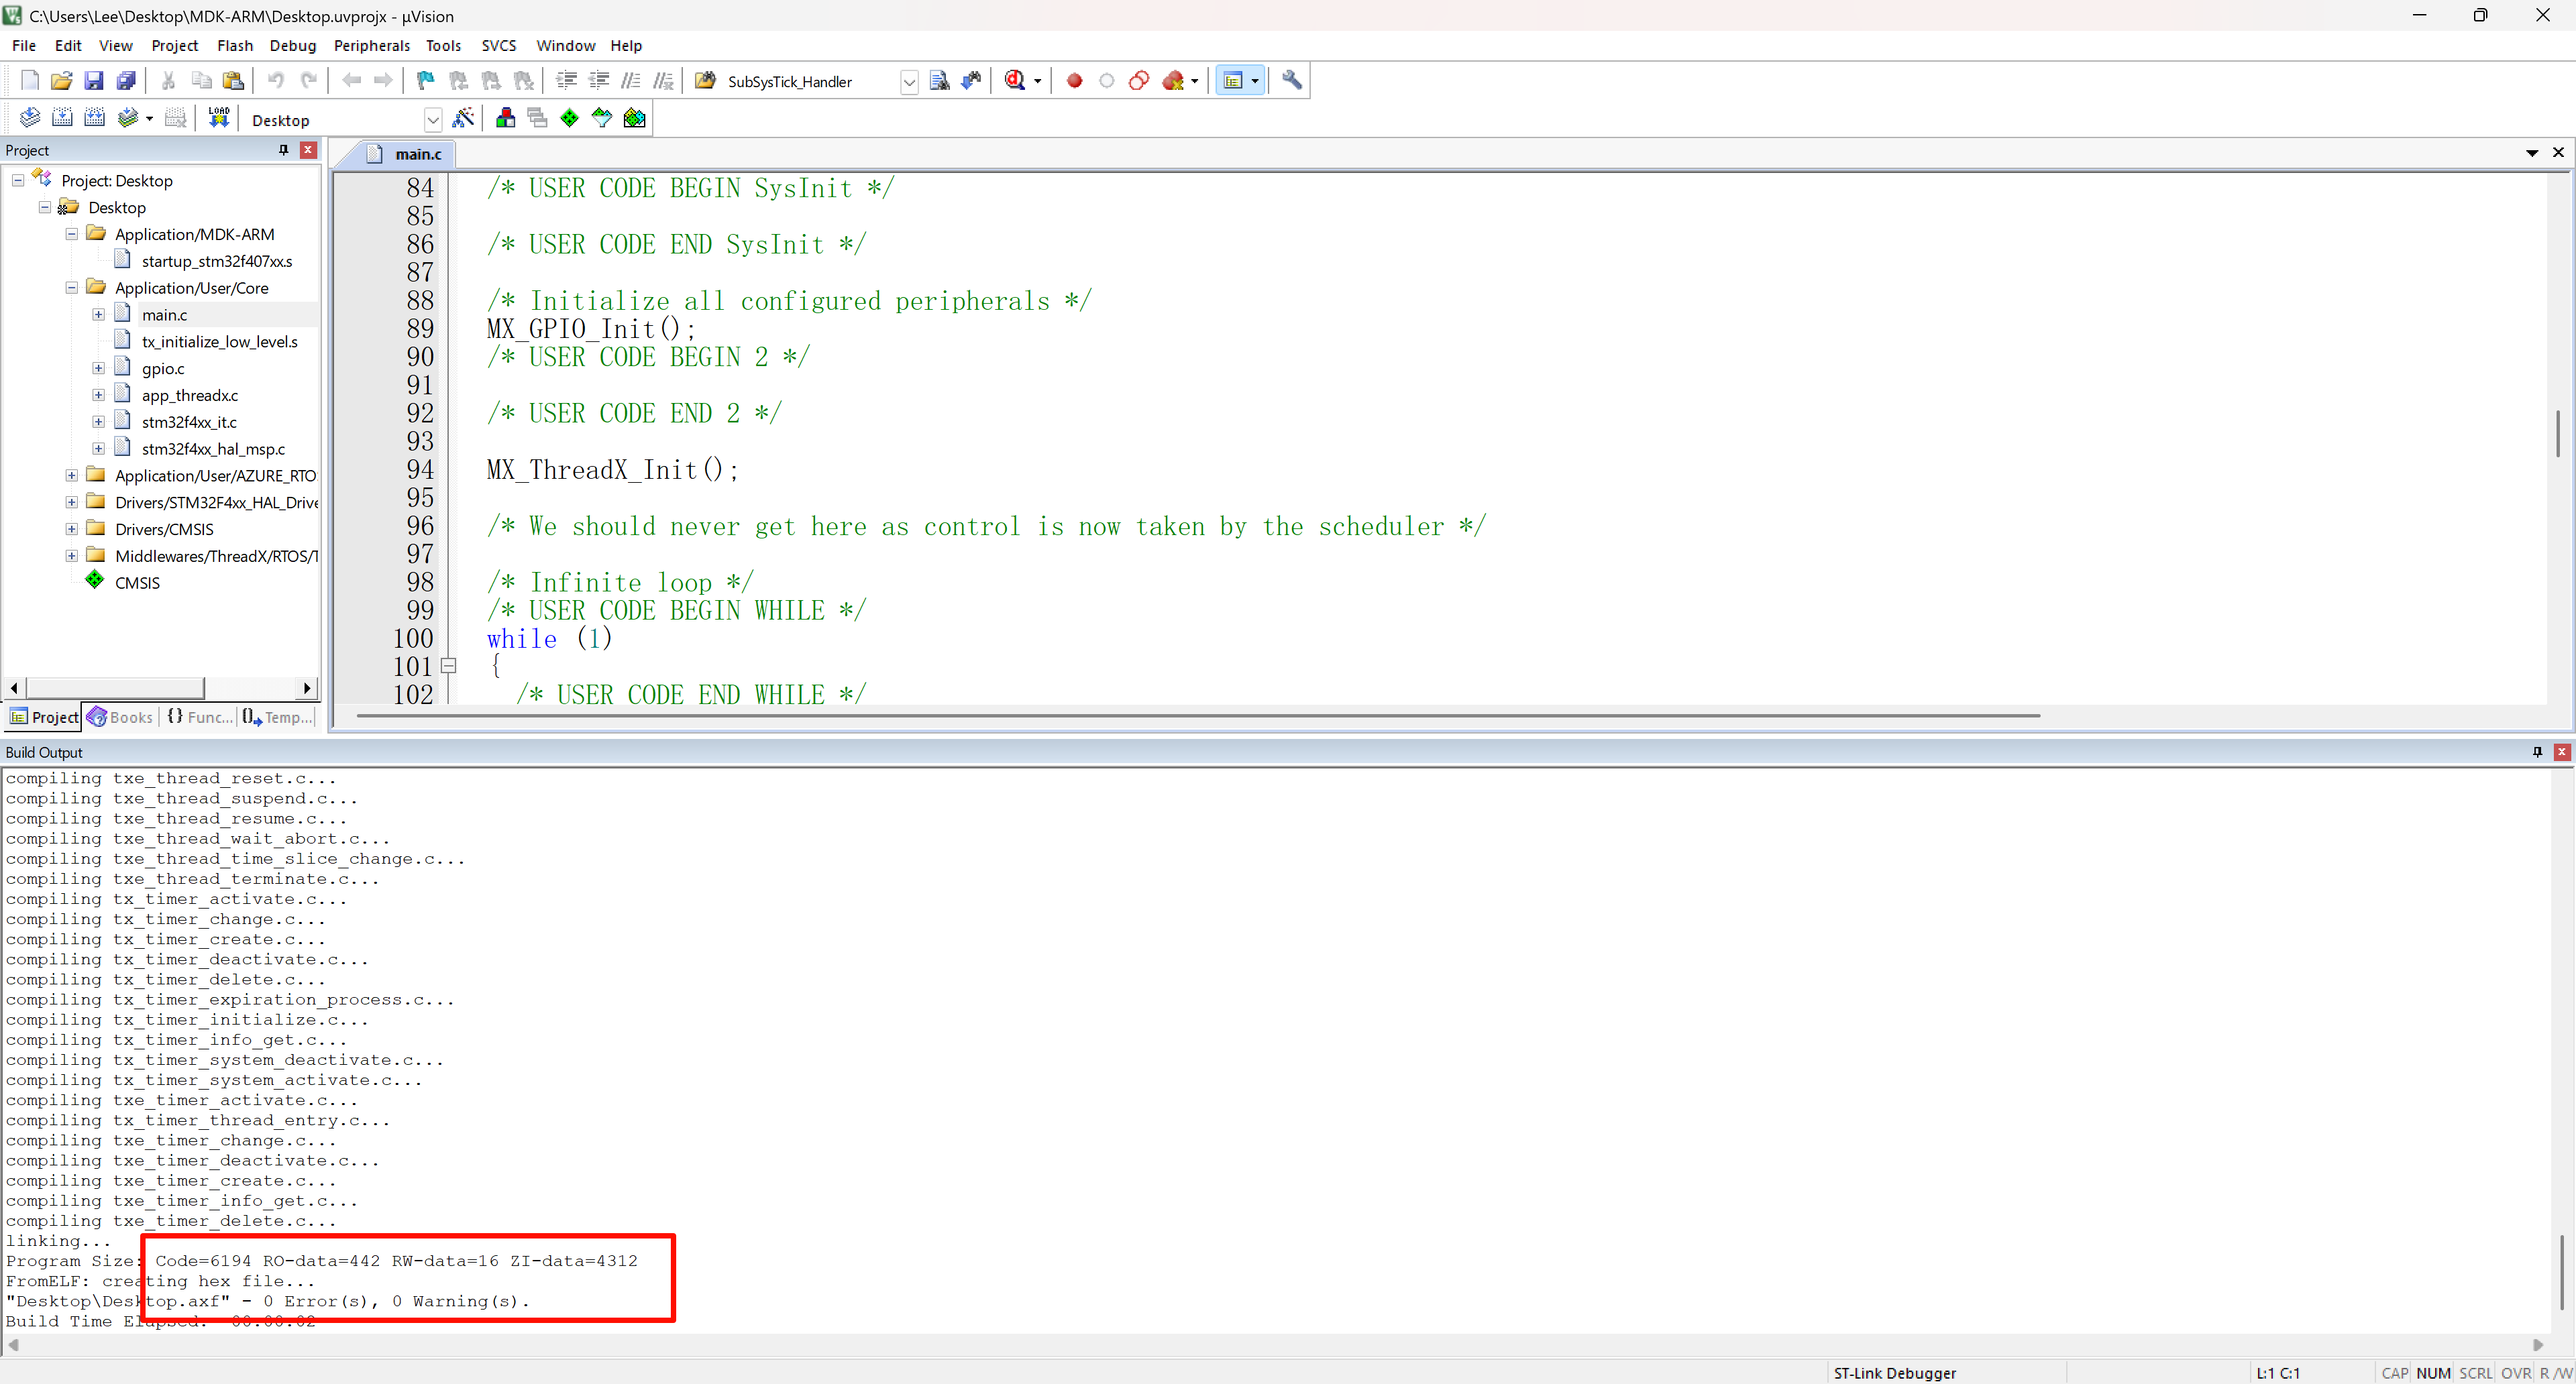This screenshot has width=2576, height=1384.
Task: Open the Desktop target selection dropdown
Action: pyautogui.click(x=433, y=119)
